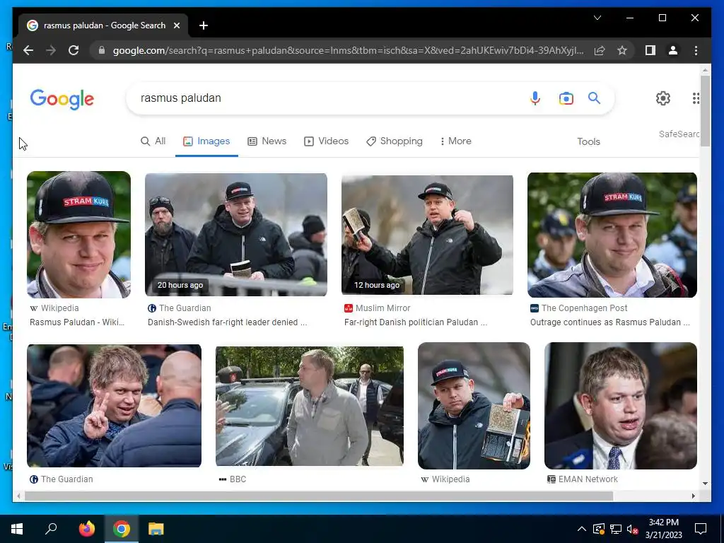Open the Muslim Mirror image from 12 hours ago
This screenshot has height=543, width=724.
(x=427, y=235)
